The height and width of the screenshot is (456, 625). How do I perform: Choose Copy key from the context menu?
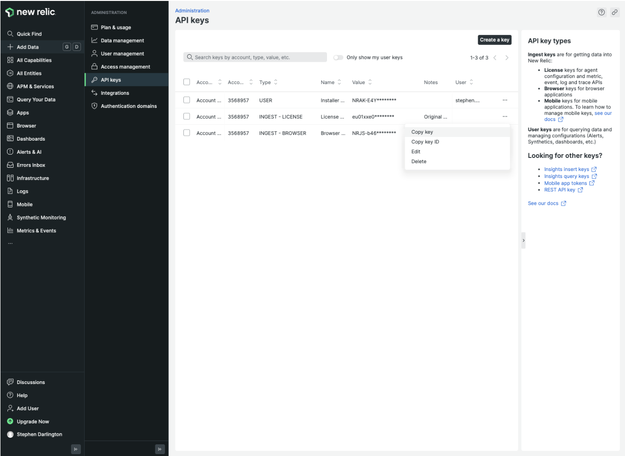pyautogui.click(x=457, y=132)
